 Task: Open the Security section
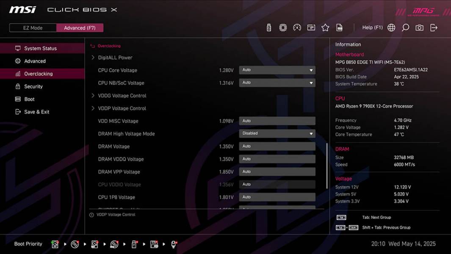click(x=42, y=86)
